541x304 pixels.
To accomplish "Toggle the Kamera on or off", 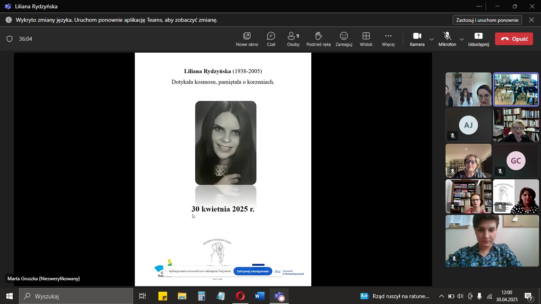I will click(x=417, y=39).
